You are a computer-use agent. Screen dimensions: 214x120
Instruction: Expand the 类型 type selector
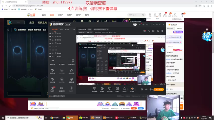[x=68, y=24]
